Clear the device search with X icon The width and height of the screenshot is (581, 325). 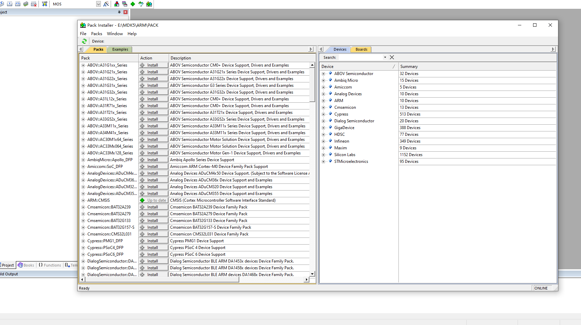[x=392, y=57]
